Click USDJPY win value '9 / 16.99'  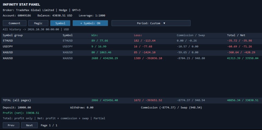pos(99,47)
